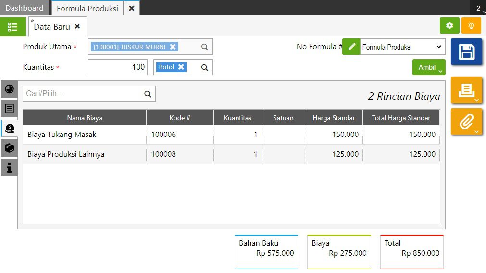Image resolution: width=486 pixels, height=273 pixels.
Task: Expand the Formula Produksi dropdown
Action: click(402, 47)
